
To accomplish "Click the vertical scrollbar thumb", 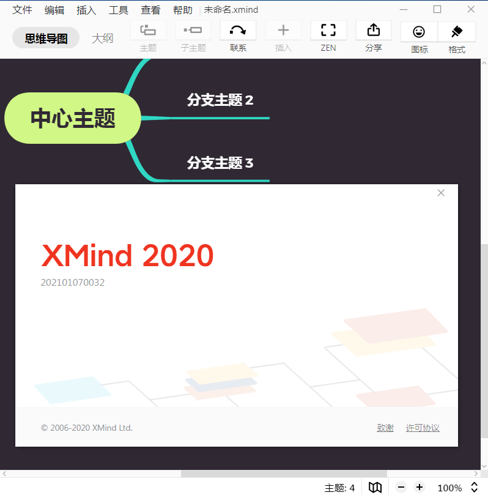I will click(x=484, y=341).
